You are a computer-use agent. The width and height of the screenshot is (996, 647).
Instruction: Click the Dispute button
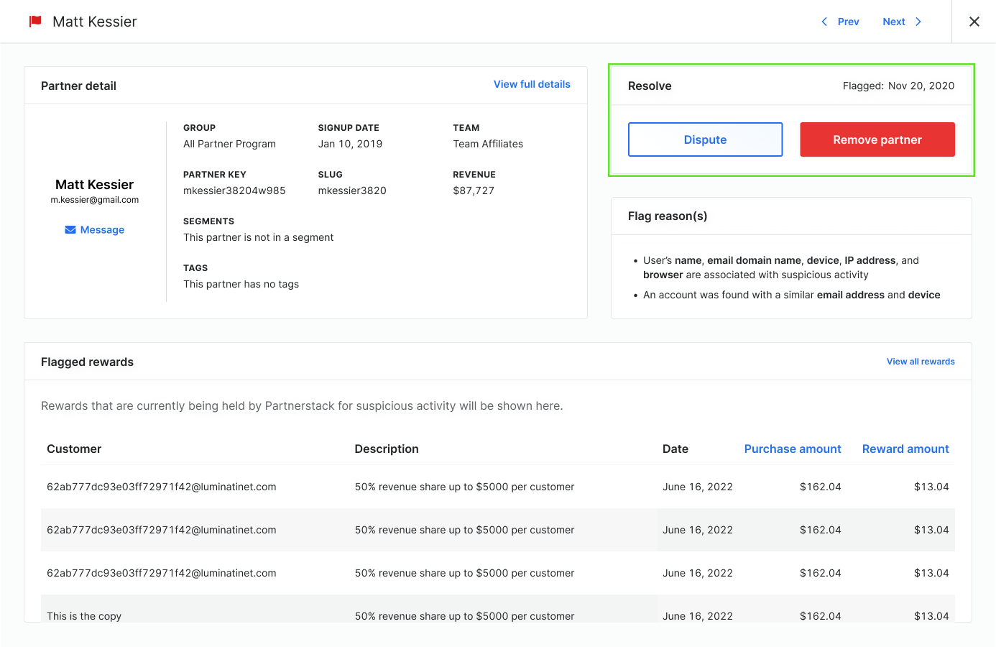(x=705, y=139)
